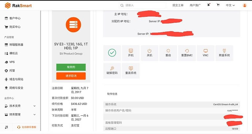This screenshot has width=252, height=134.
Task: Click '星期四, 九月 7日, 2017' registration date
Action: click(80, 90)
